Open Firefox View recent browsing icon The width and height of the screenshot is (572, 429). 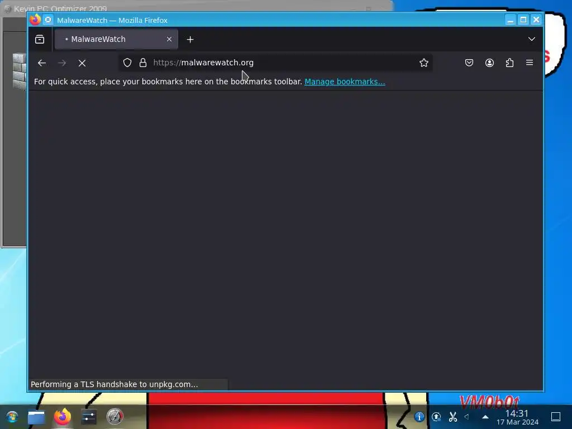tap(40, 39)
